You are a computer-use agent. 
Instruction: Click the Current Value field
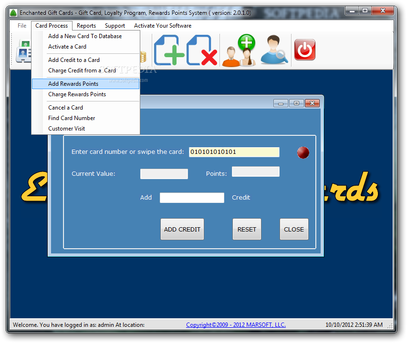[x=164, y=174]
